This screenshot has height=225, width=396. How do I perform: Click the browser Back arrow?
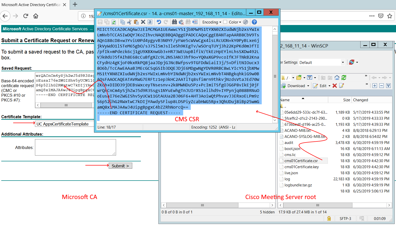click(5, 16)
